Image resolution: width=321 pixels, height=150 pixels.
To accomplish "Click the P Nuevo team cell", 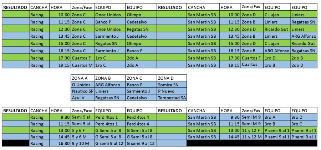I will coord(172,91).
